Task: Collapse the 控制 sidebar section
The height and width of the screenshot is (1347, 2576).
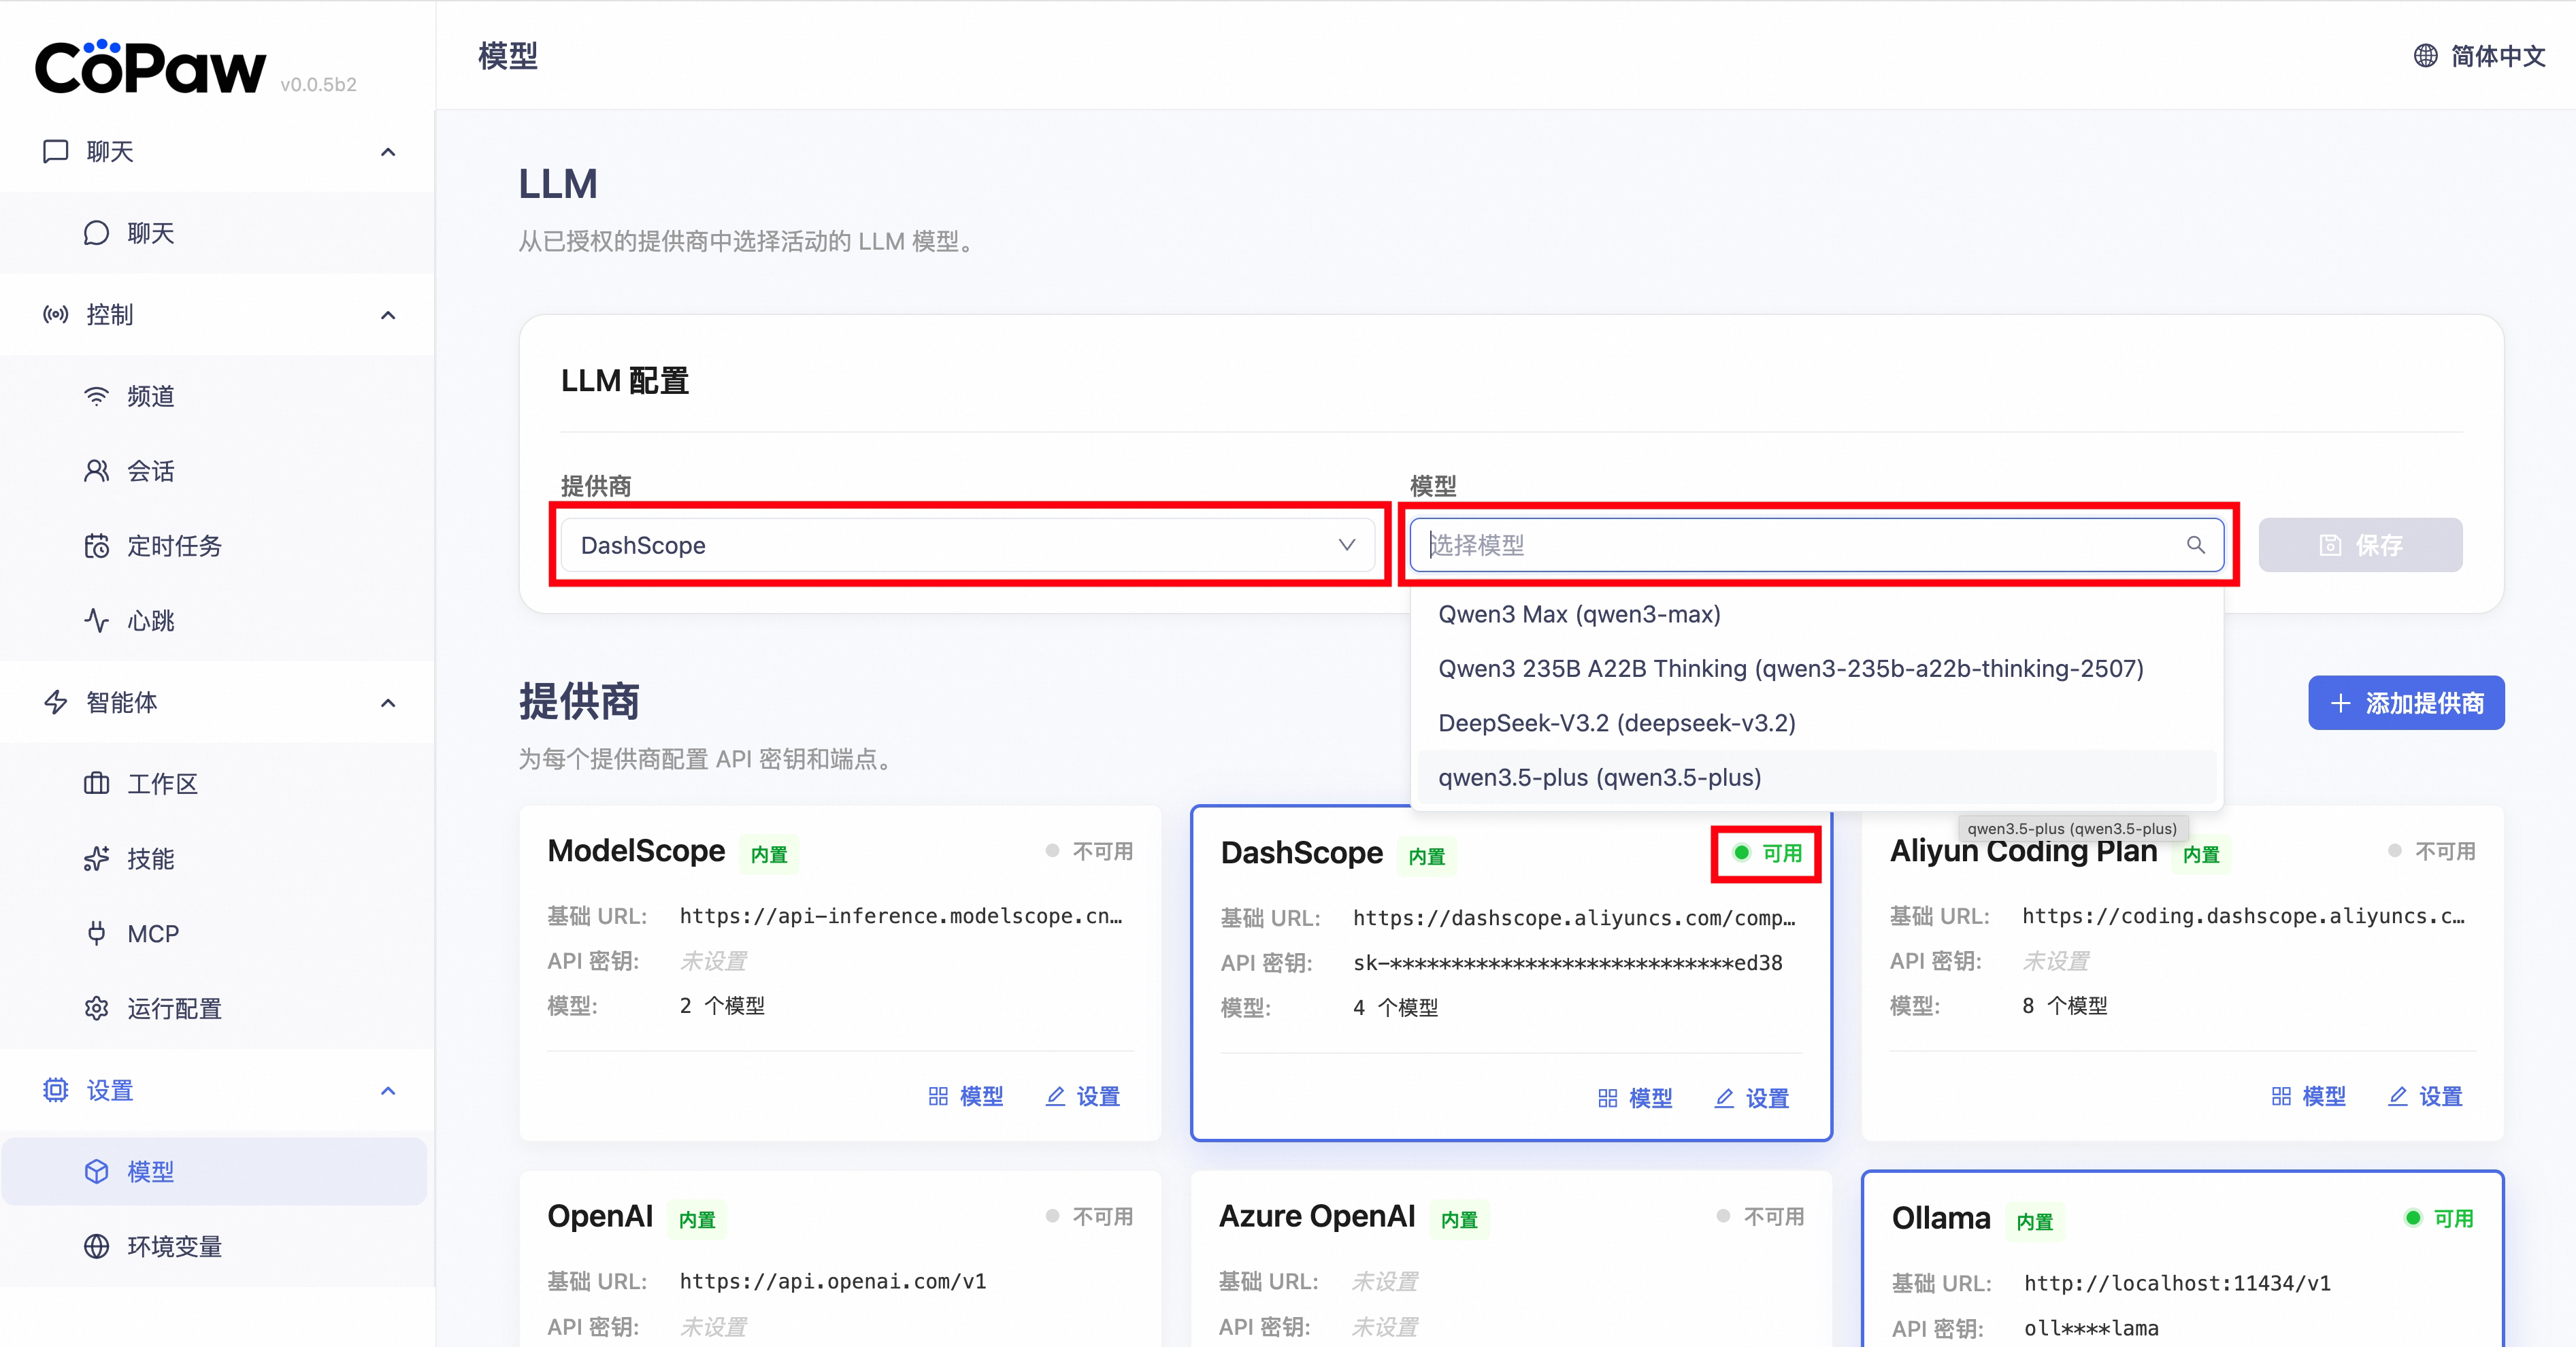Action: [388, 315]
